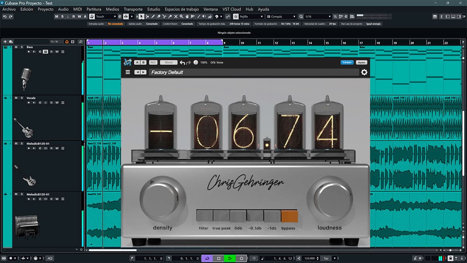The height and width of the screenshot is (263, 467).
Task: Click the tempo 126.000 field
Action: click(310, 258)
